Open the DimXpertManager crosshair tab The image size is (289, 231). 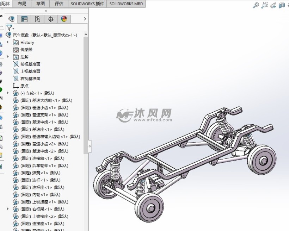[50, 19]
